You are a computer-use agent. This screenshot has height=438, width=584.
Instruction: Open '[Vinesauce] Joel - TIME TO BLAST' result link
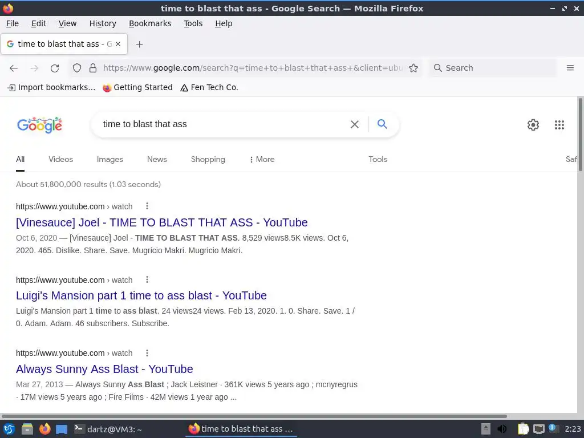(x=161, y=222)
